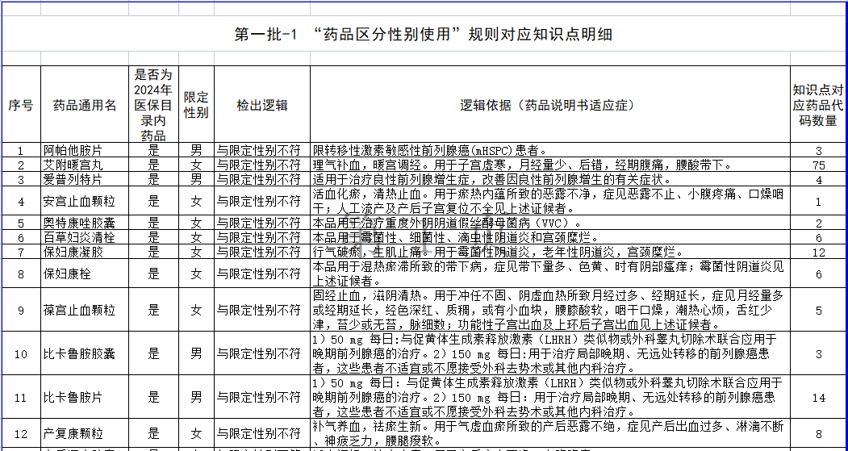Select the 检出逻辑 cell for 保妇康栓
848x451 pixels.
point(261,274)
